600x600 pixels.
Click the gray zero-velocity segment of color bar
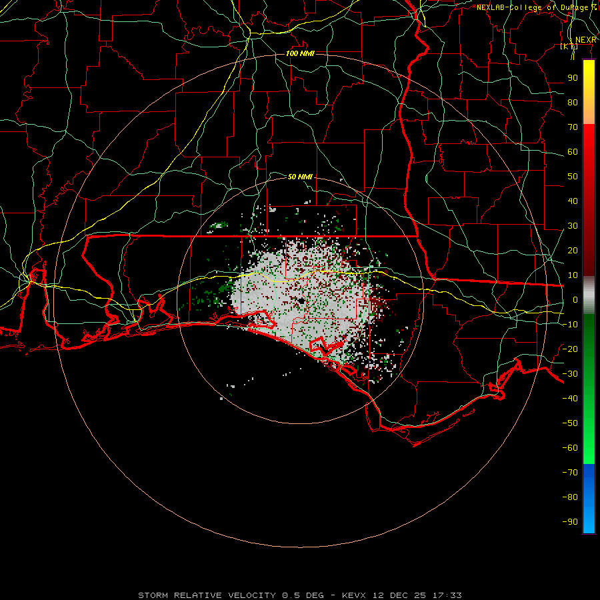pyautogui.click(x=589, y=295)
